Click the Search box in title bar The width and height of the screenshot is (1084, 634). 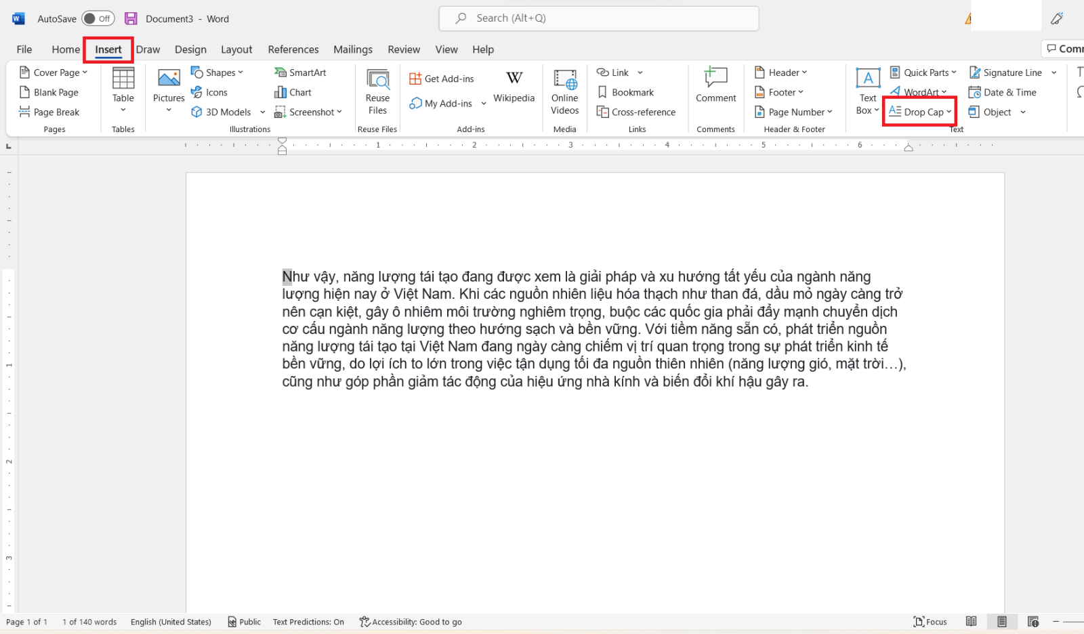pyautogui.click(x=599, y=18)
